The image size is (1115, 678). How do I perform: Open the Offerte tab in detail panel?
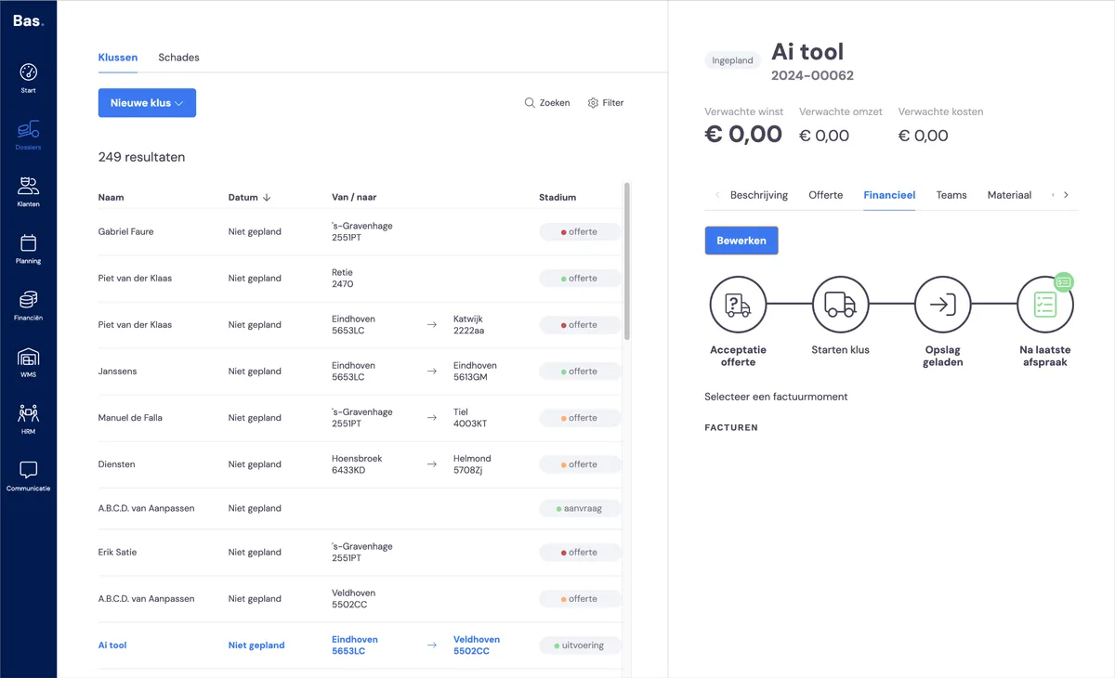826,195
